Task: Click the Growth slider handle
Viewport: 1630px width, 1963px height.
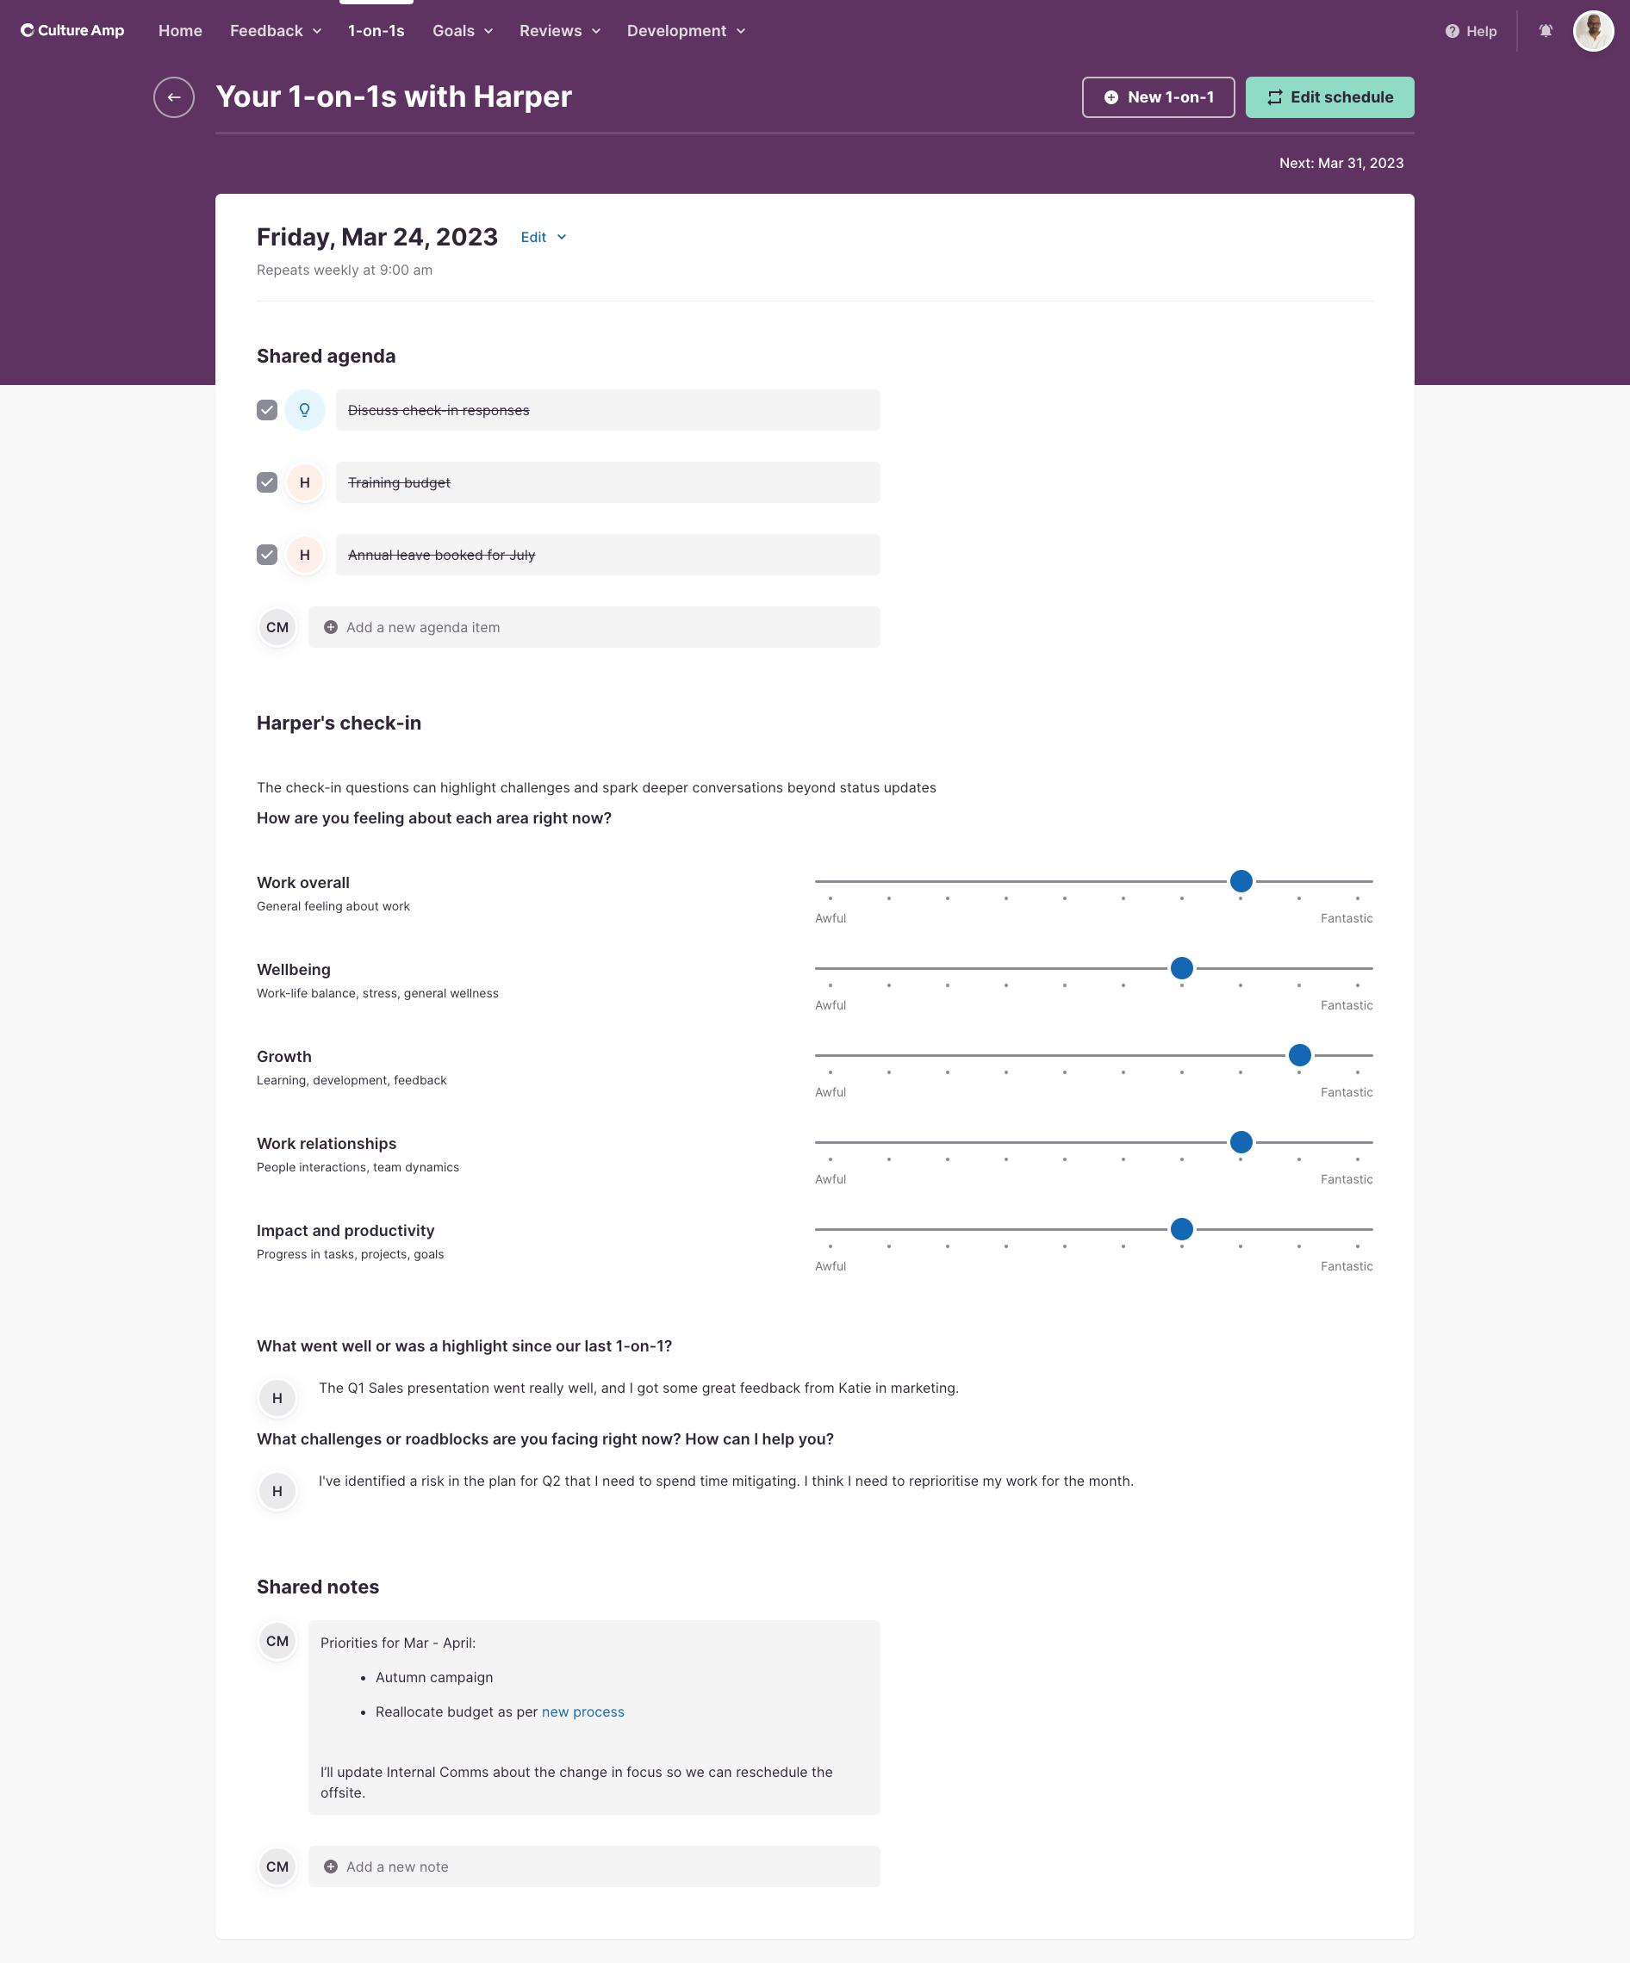Action: (x=1299, y=1055)
